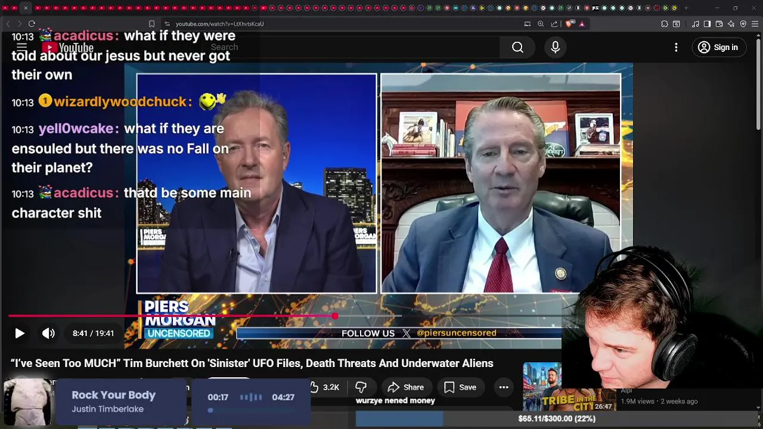Click the screenshot icon beside extensions
This screenshot has height=429, width=763.
point(677,24)
